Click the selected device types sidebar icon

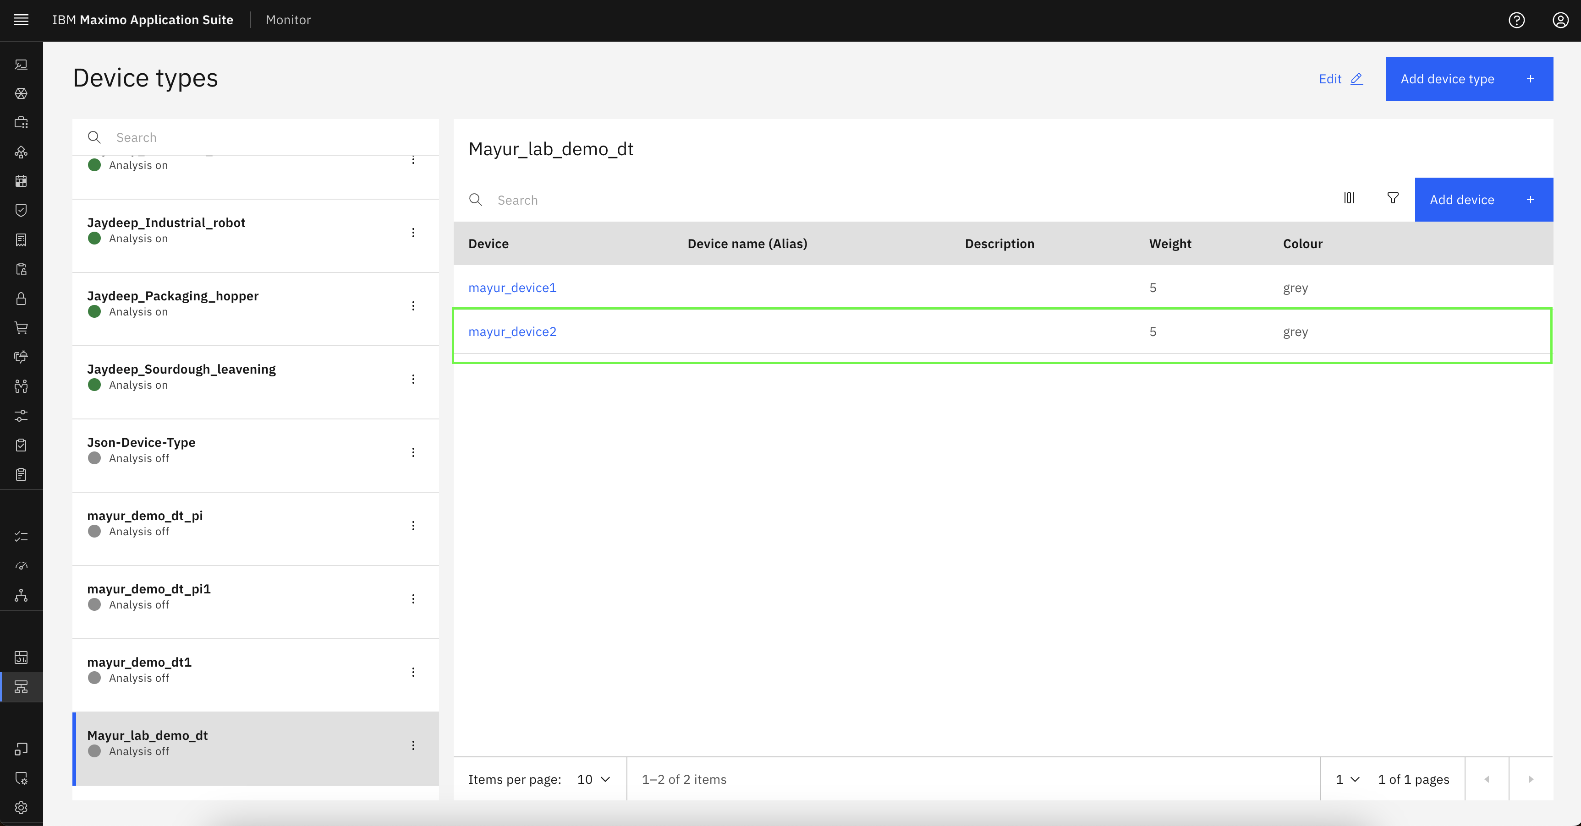point(21,687)
